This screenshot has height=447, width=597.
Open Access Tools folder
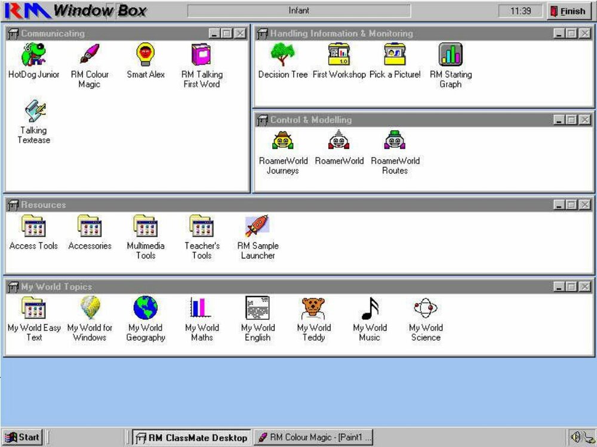click(x=33, y=226)
